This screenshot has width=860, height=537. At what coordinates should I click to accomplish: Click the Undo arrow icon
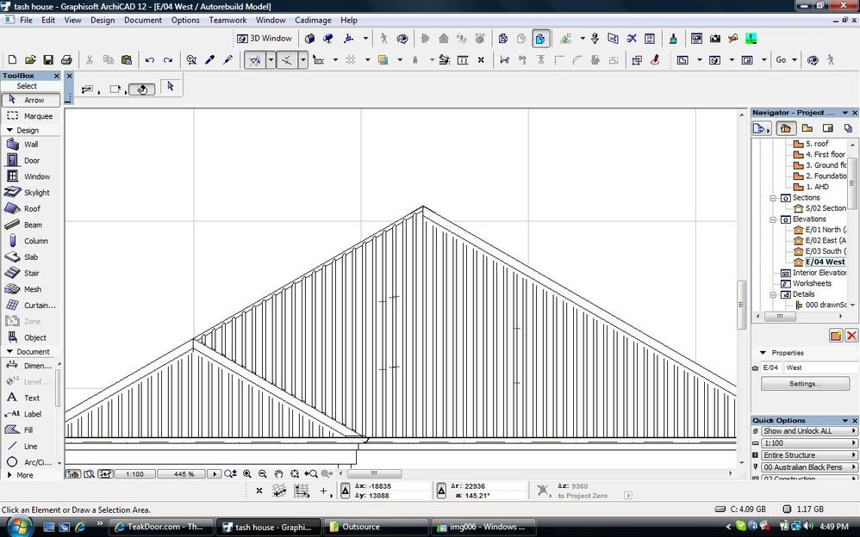(150, 60)
